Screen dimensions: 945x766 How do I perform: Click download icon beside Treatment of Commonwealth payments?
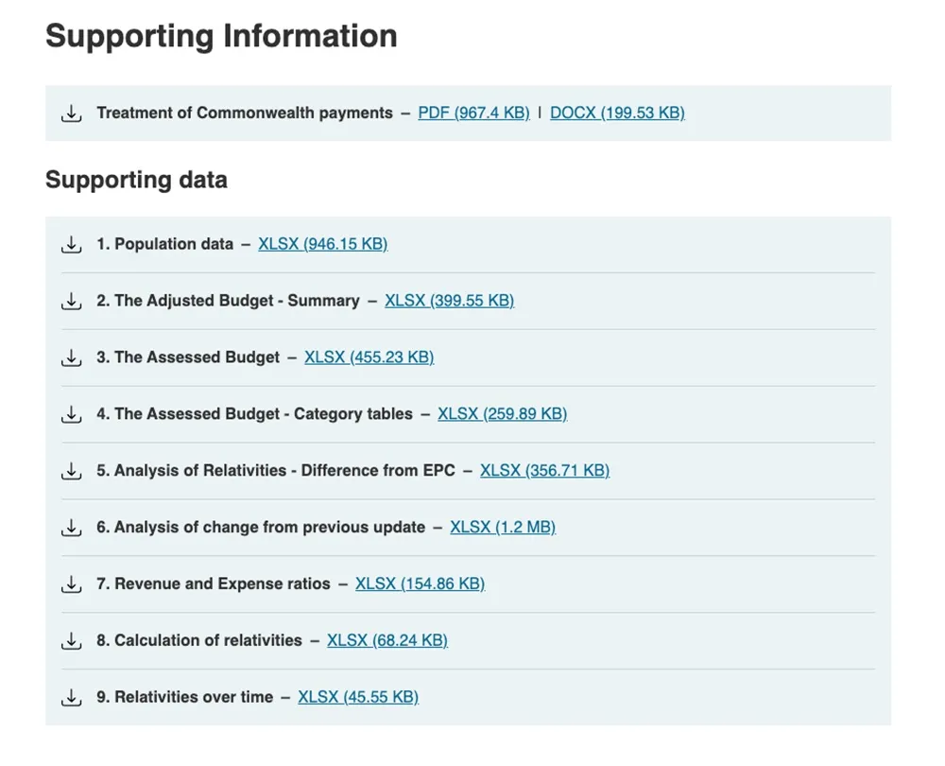coord(71,113)
